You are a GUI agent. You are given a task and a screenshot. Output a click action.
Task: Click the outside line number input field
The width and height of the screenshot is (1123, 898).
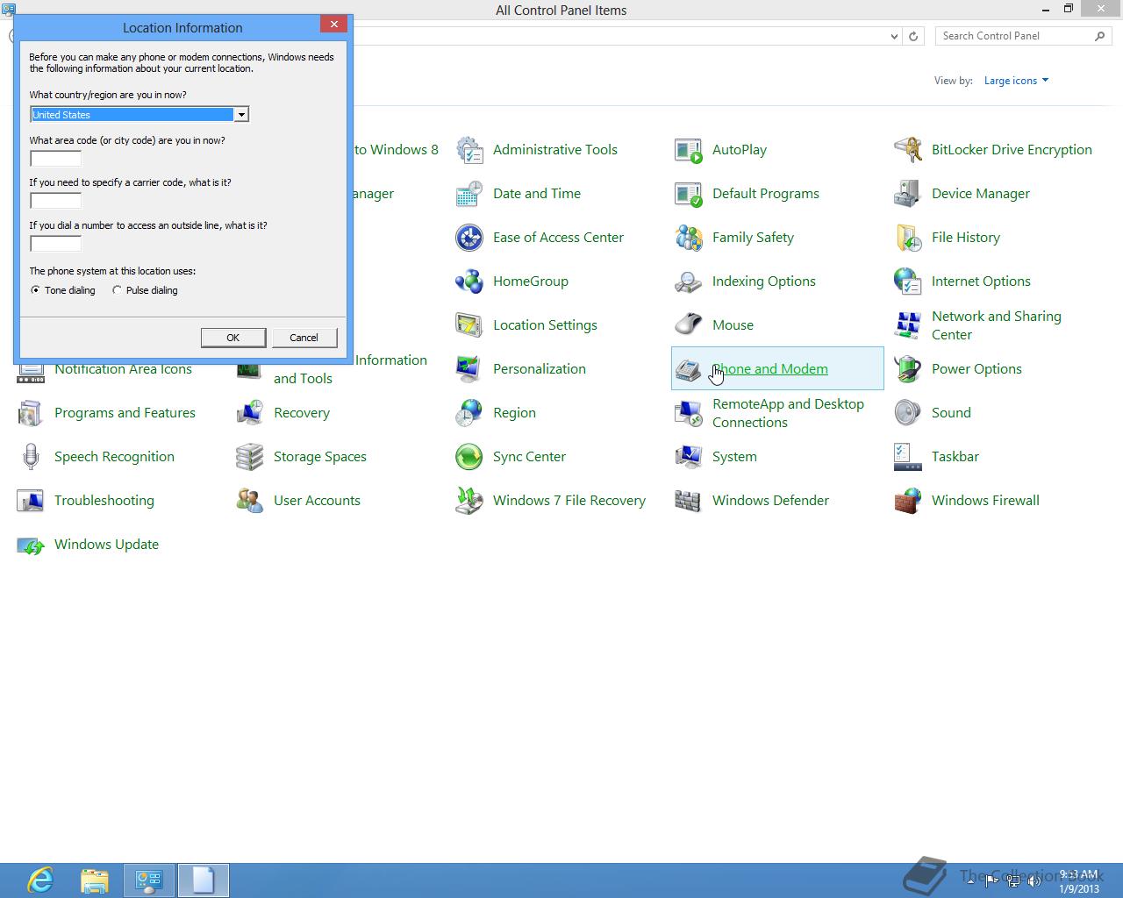coord(56,244)
